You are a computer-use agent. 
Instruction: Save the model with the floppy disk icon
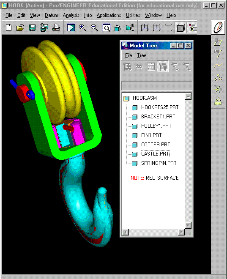pos(32,28)
